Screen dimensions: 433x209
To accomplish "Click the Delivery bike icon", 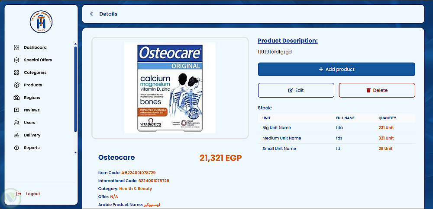I will pos(16,135).
